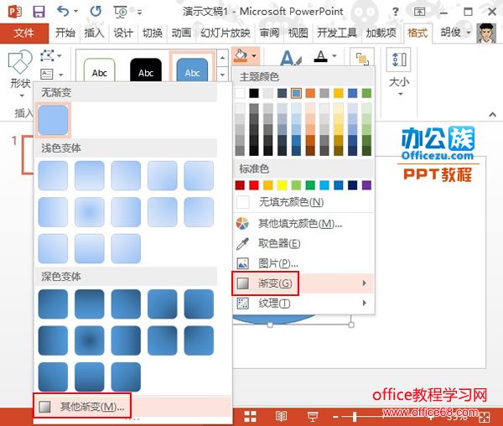Open the 渐变(G) submenu
This screenshot has height=426, width=503.
point(303,283)
